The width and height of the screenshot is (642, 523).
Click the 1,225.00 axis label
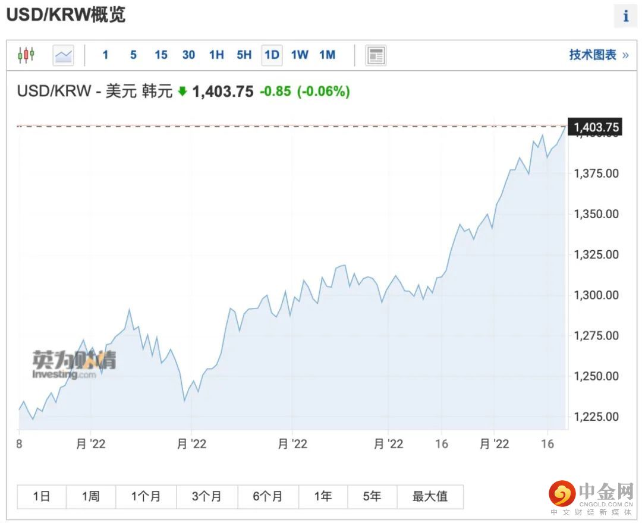pos(596,417)
